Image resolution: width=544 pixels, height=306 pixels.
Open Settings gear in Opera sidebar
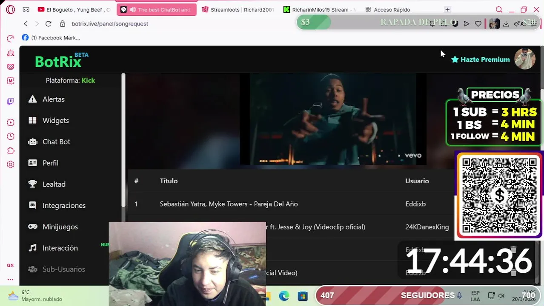click(11, 164)
